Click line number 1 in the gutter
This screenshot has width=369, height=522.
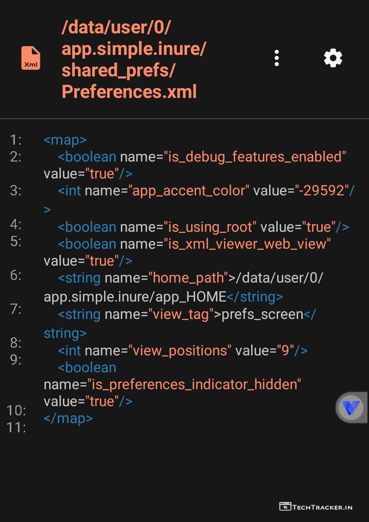[x=16, y=139]
